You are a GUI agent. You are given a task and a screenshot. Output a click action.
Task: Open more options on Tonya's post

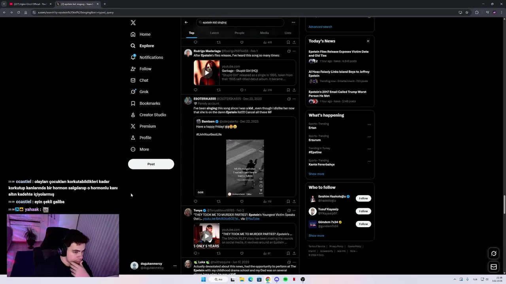point(294,211)
